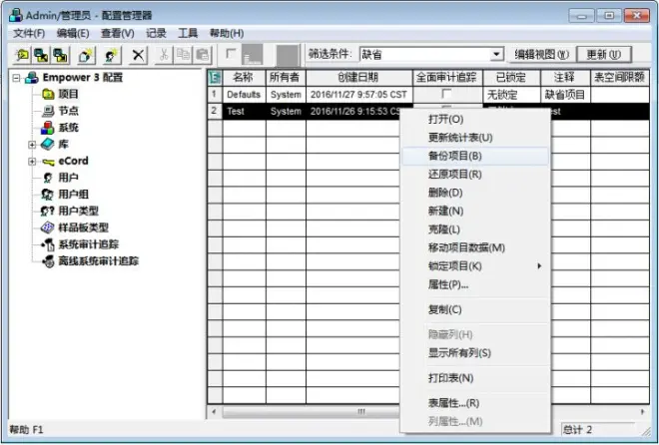Select the 系统审计追踪 icon in tree
Image resolution: width=659 pixels, height=445 pixels.
(48, 244)
